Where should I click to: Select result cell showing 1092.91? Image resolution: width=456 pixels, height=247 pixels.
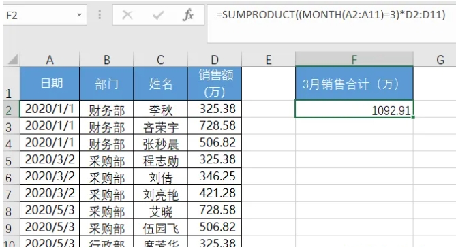354,109
